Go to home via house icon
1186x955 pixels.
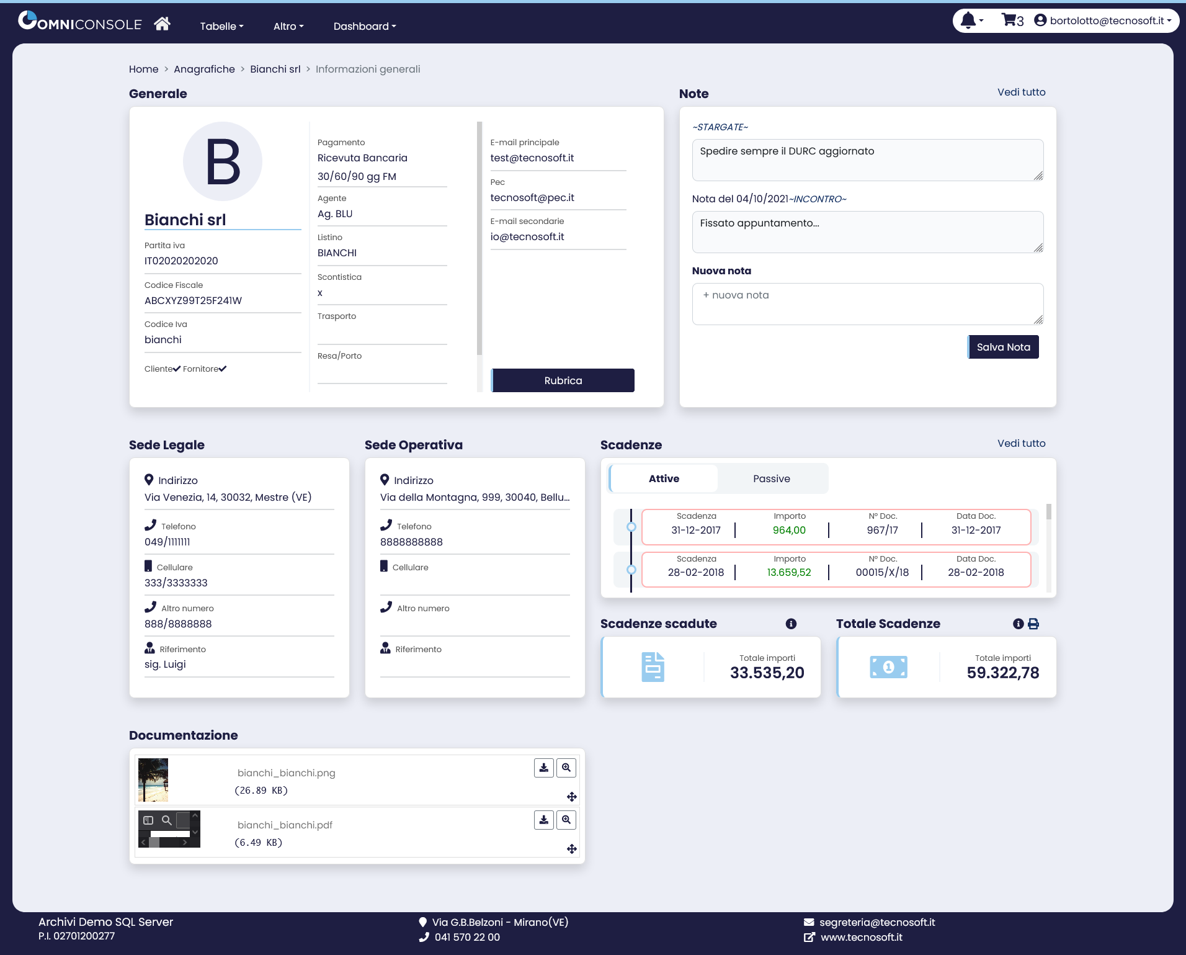point(162,24)
